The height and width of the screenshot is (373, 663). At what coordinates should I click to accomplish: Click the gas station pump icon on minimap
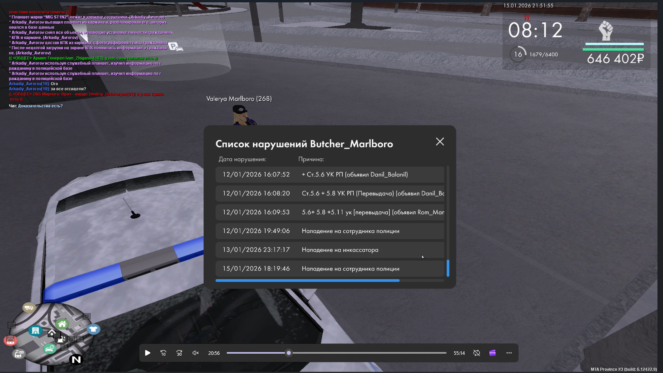61,339
